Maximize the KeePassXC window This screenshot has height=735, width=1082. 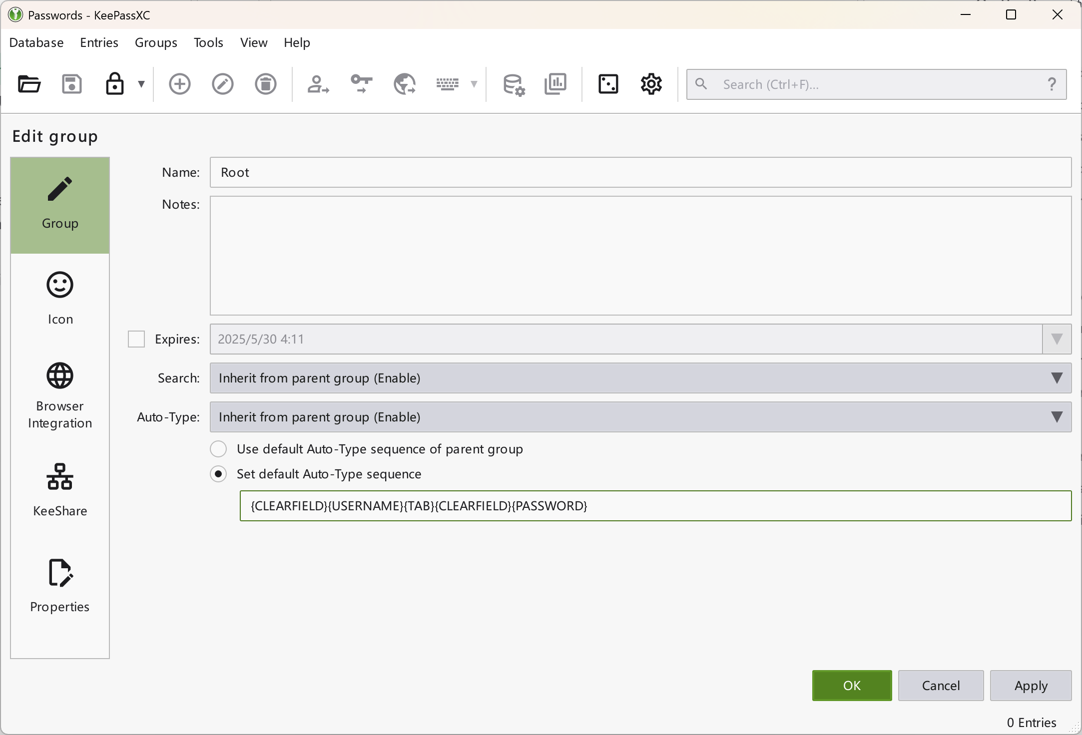1011,15
